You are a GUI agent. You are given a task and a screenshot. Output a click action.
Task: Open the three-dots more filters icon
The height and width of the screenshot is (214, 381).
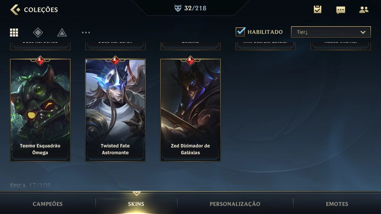point(86,33)
